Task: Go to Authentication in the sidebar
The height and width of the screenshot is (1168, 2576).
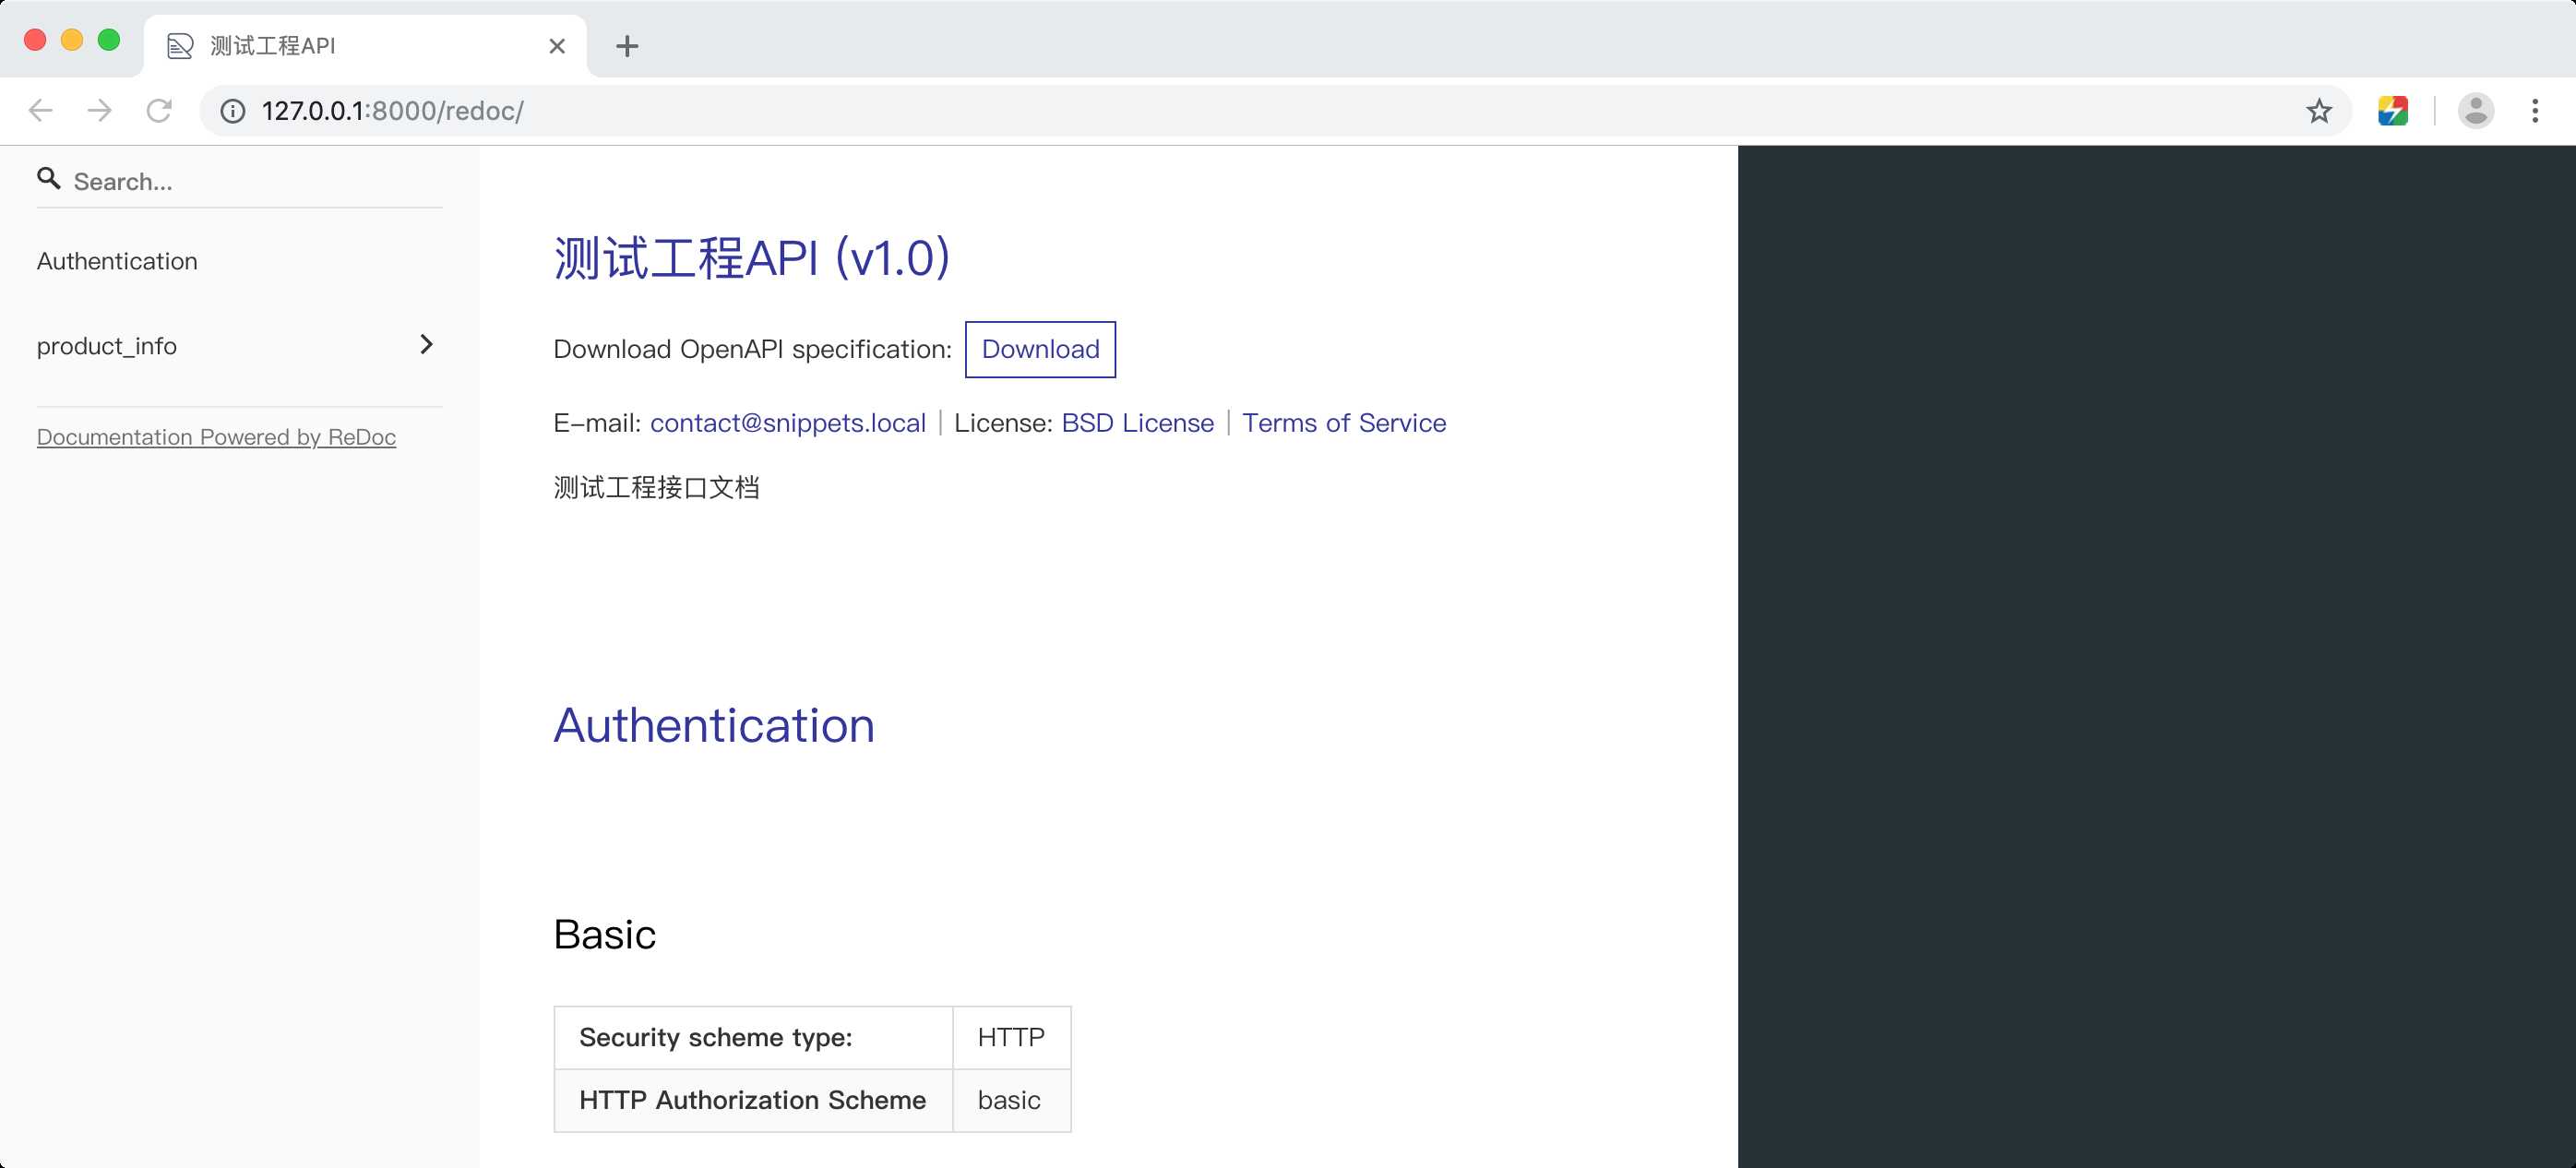Action: coord(117,261)
